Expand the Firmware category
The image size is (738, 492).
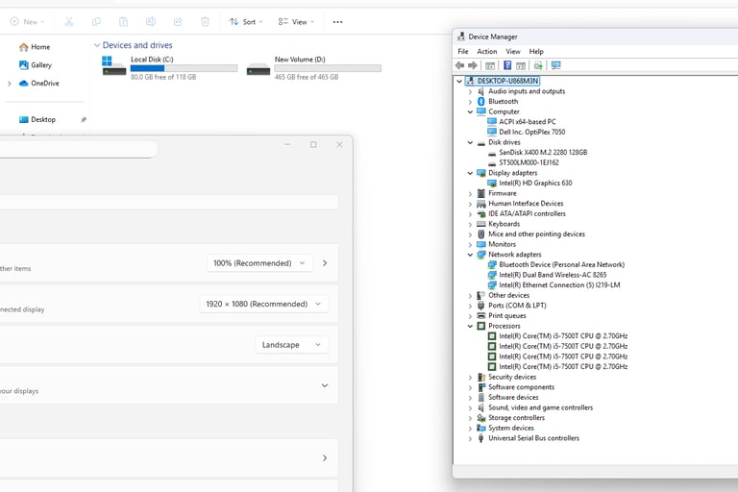[x=470, y=193]
